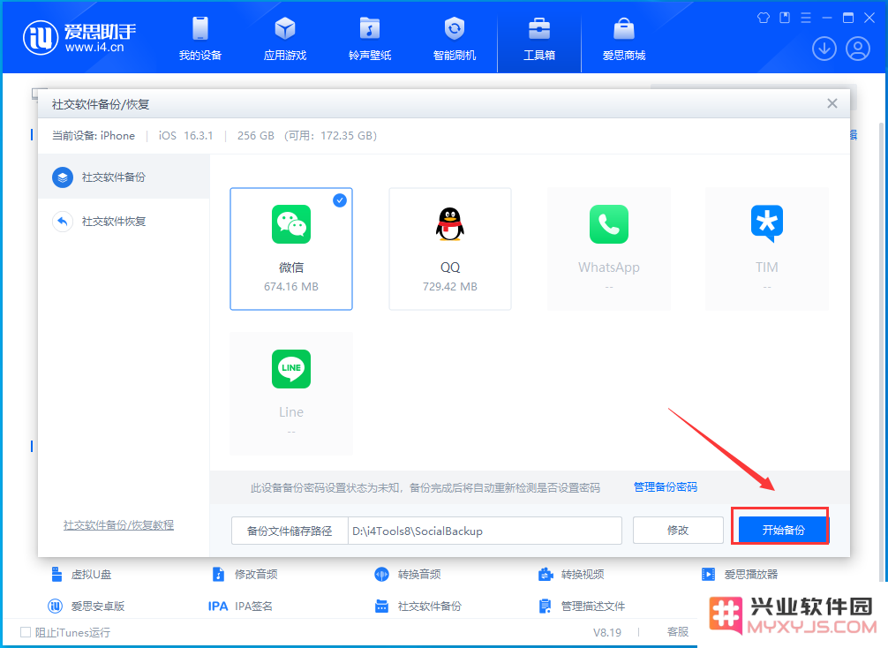888x648 pixels.
Task: Click the backup path input field
Action: tap(485, 531)
